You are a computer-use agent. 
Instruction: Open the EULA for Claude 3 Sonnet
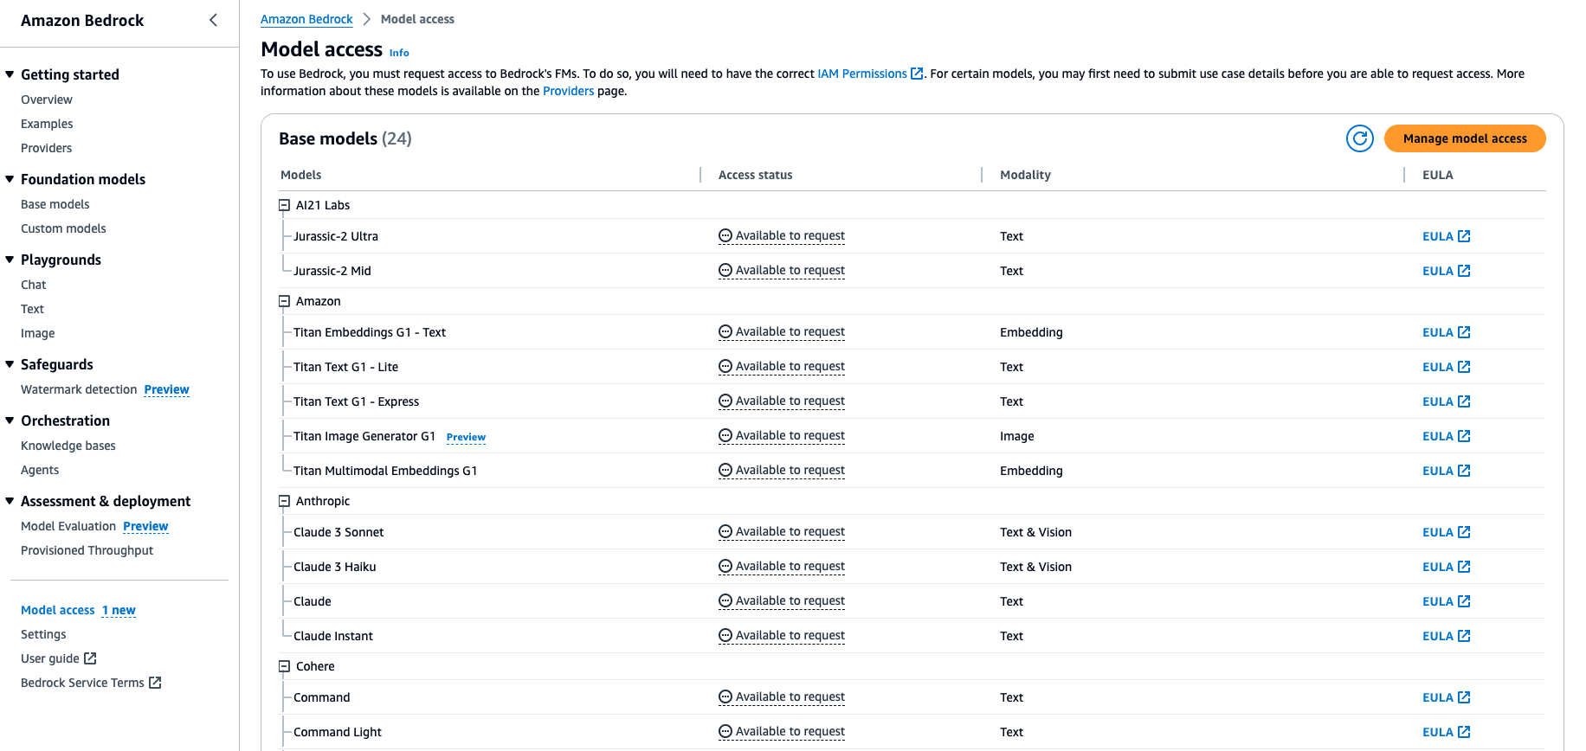(x=1446, y=532)
